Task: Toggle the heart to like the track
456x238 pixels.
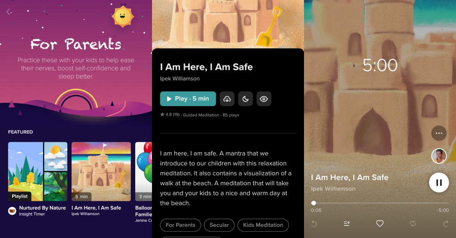Action: pyautogui.click(x=380, y=224)
